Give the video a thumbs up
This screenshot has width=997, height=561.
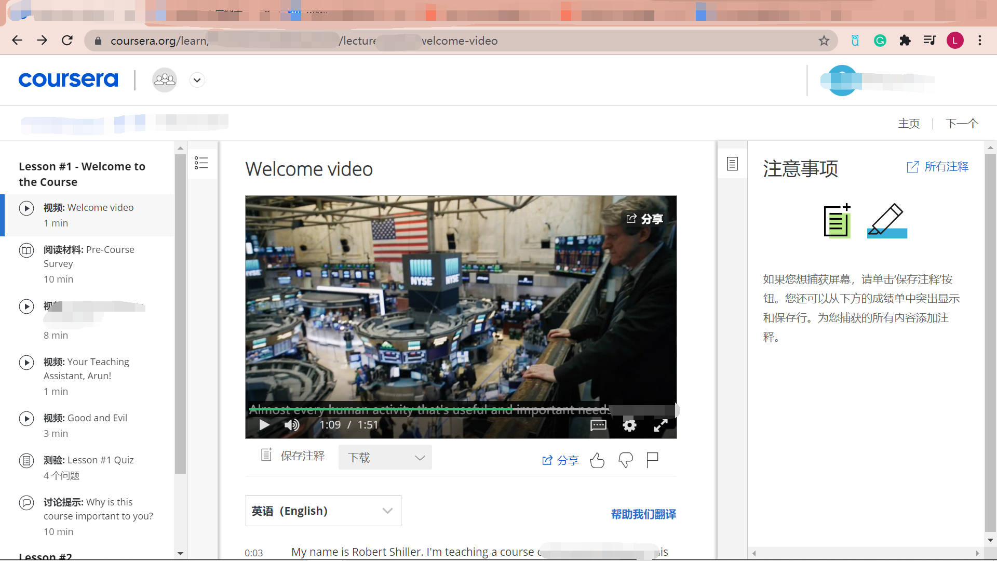point(597,460)
